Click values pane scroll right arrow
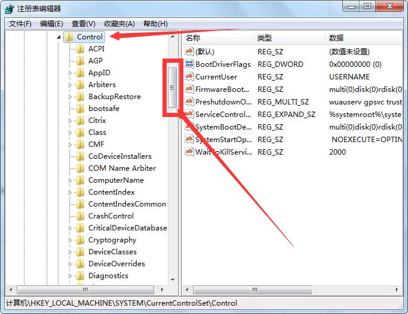 (397, 290)
